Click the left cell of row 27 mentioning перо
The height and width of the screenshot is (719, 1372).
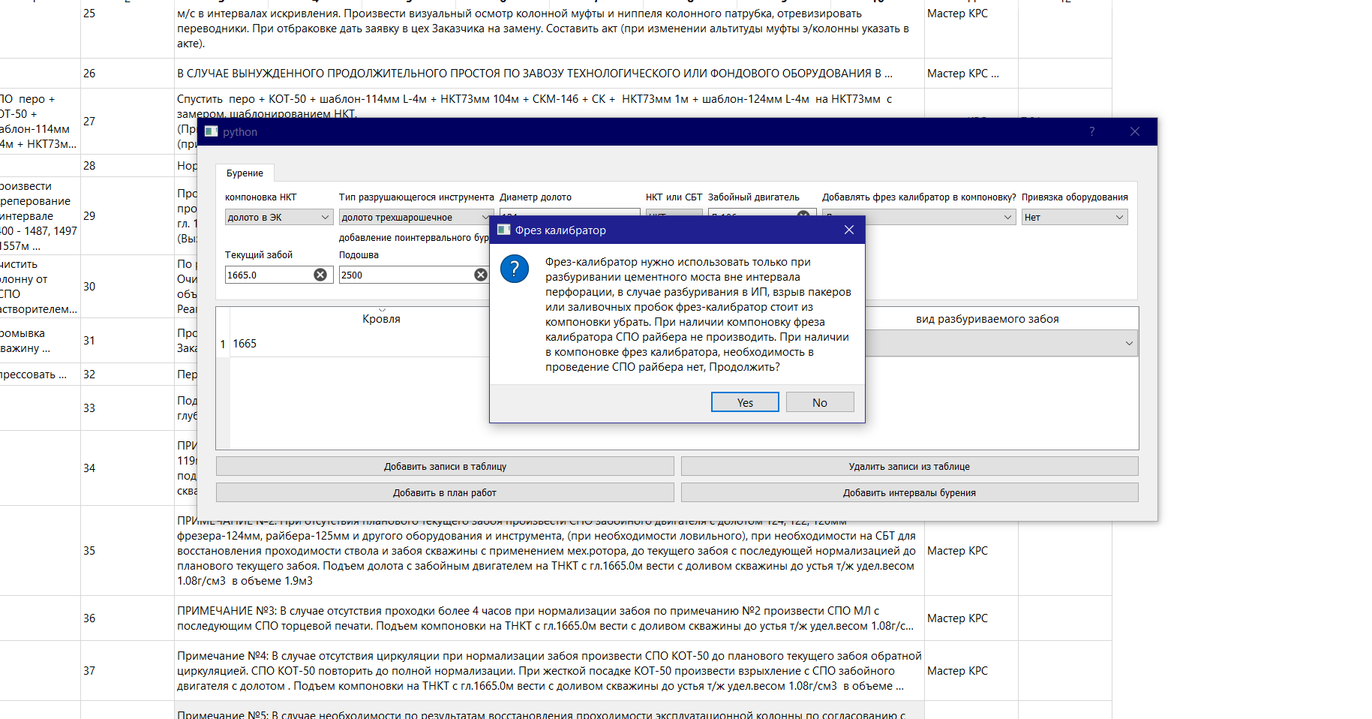pos(40,122)
